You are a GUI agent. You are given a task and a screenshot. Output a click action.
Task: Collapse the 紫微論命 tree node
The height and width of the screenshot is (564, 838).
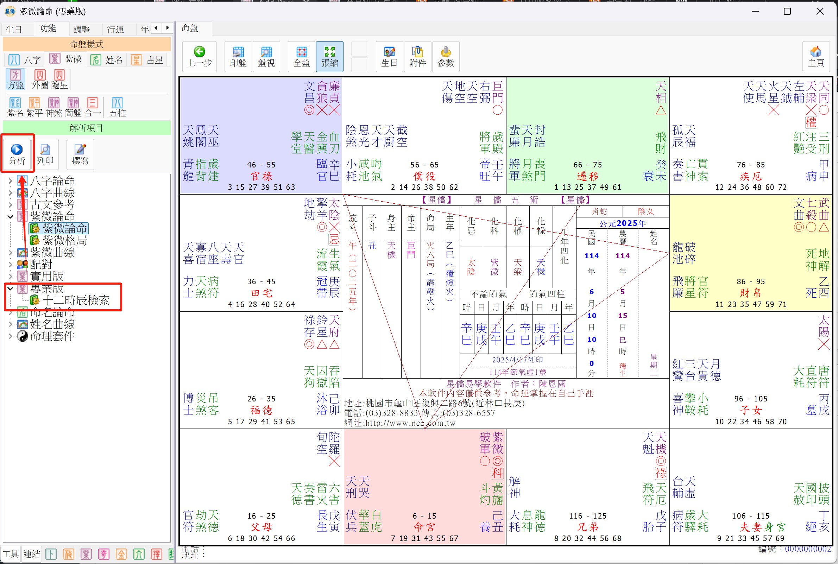(x=11, y=216)
